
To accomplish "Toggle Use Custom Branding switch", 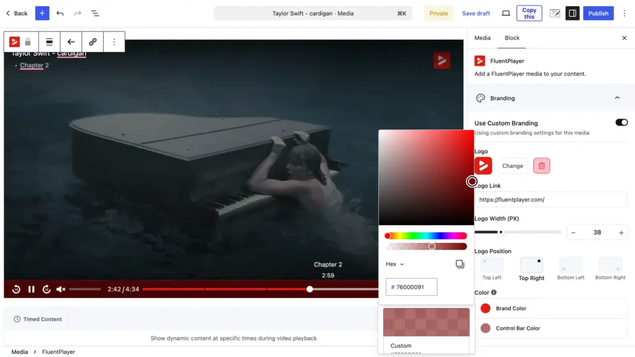I will (x=621, y=122).
